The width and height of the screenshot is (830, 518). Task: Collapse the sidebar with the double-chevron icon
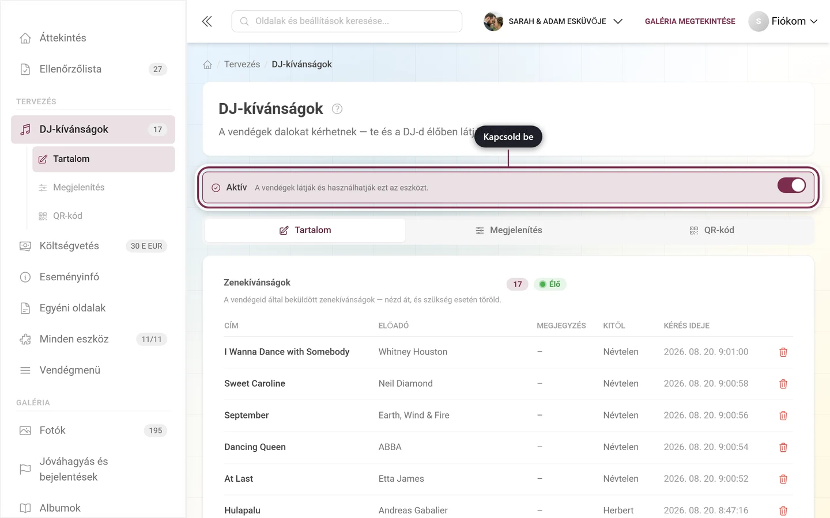[207, 21]
